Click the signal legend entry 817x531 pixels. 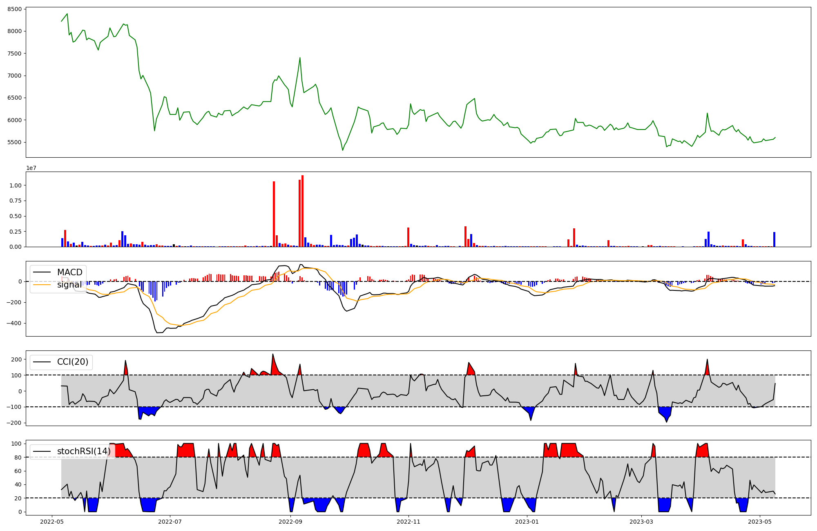pos(69,285)
